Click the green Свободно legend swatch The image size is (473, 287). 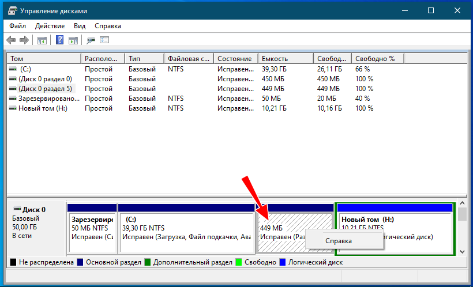point(239,262)
